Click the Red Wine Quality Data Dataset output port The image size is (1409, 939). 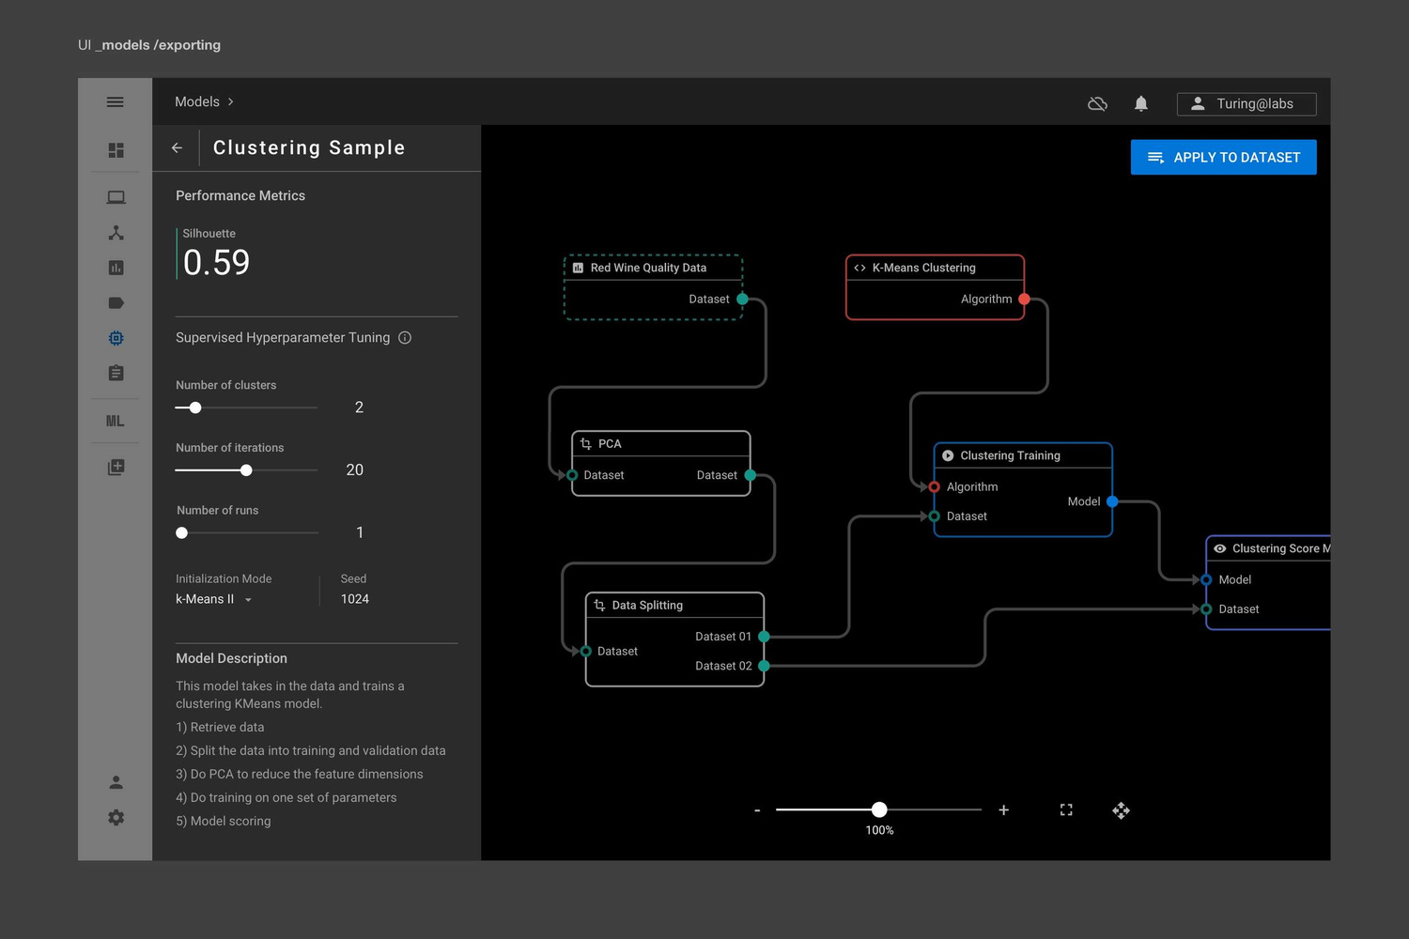[742, 300]
